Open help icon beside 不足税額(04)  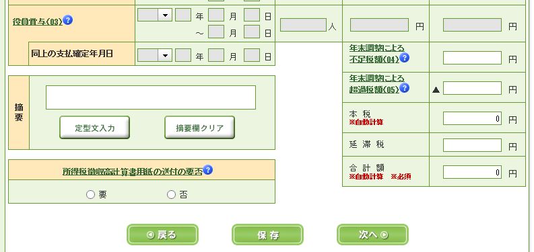404,58
